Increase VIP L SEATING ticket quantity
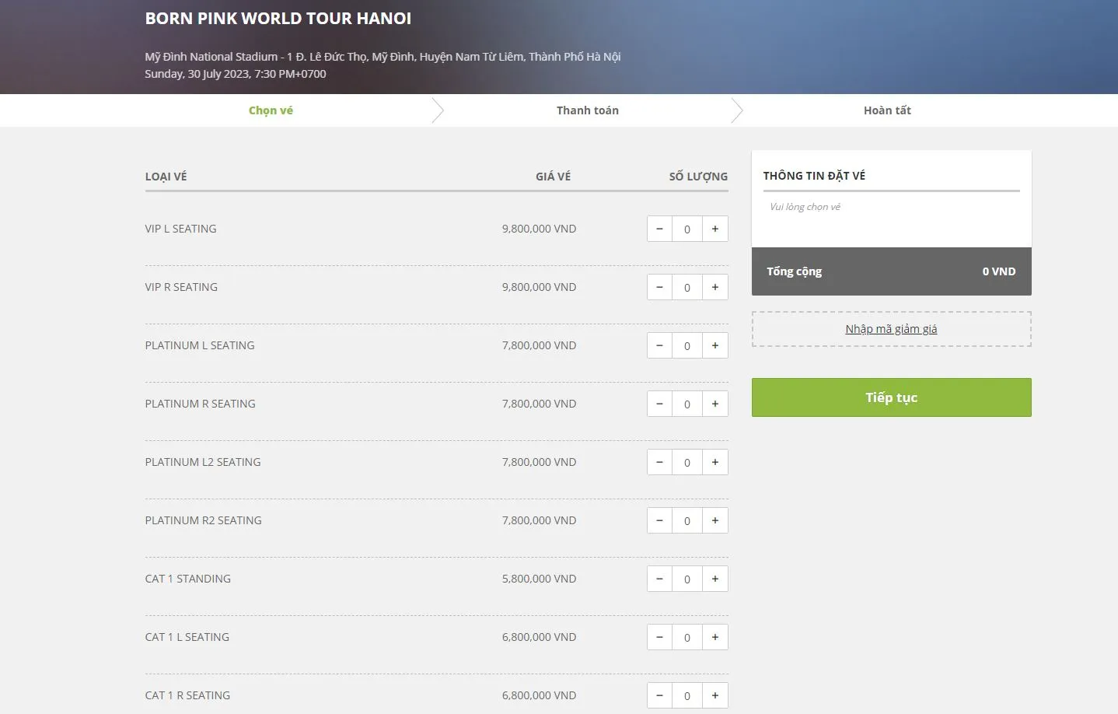The height and width of the screenshot is (714, 1118). [x=715, y=229]
